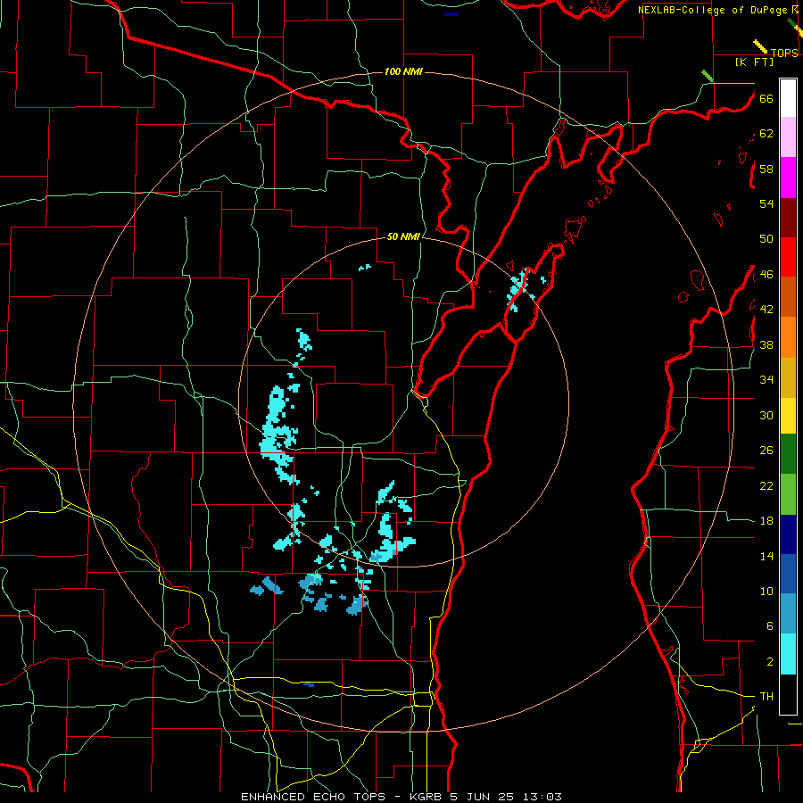The image size is (803, 803).
Task: Click the "100 NMI" range ring label
Action: (x=403, y=71)
